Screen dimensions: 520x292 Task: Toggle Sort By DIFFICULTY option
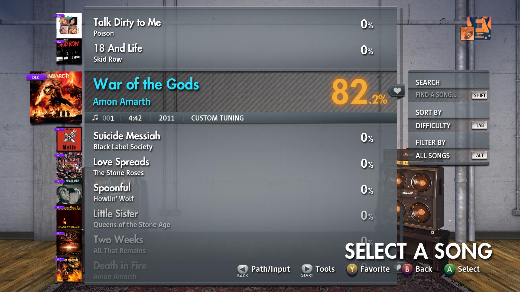point(448,125)
